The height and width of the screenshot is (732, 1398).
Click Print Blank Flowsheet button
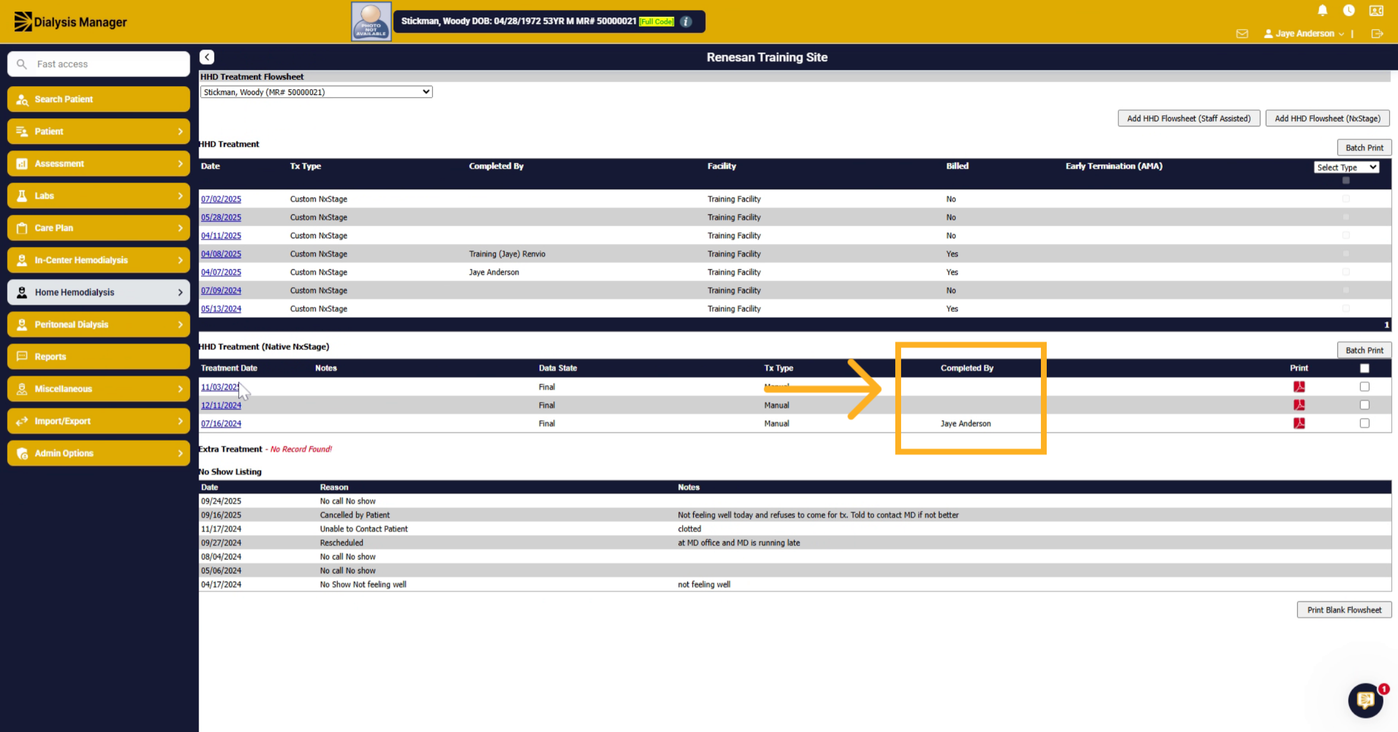coord(1344,610)
